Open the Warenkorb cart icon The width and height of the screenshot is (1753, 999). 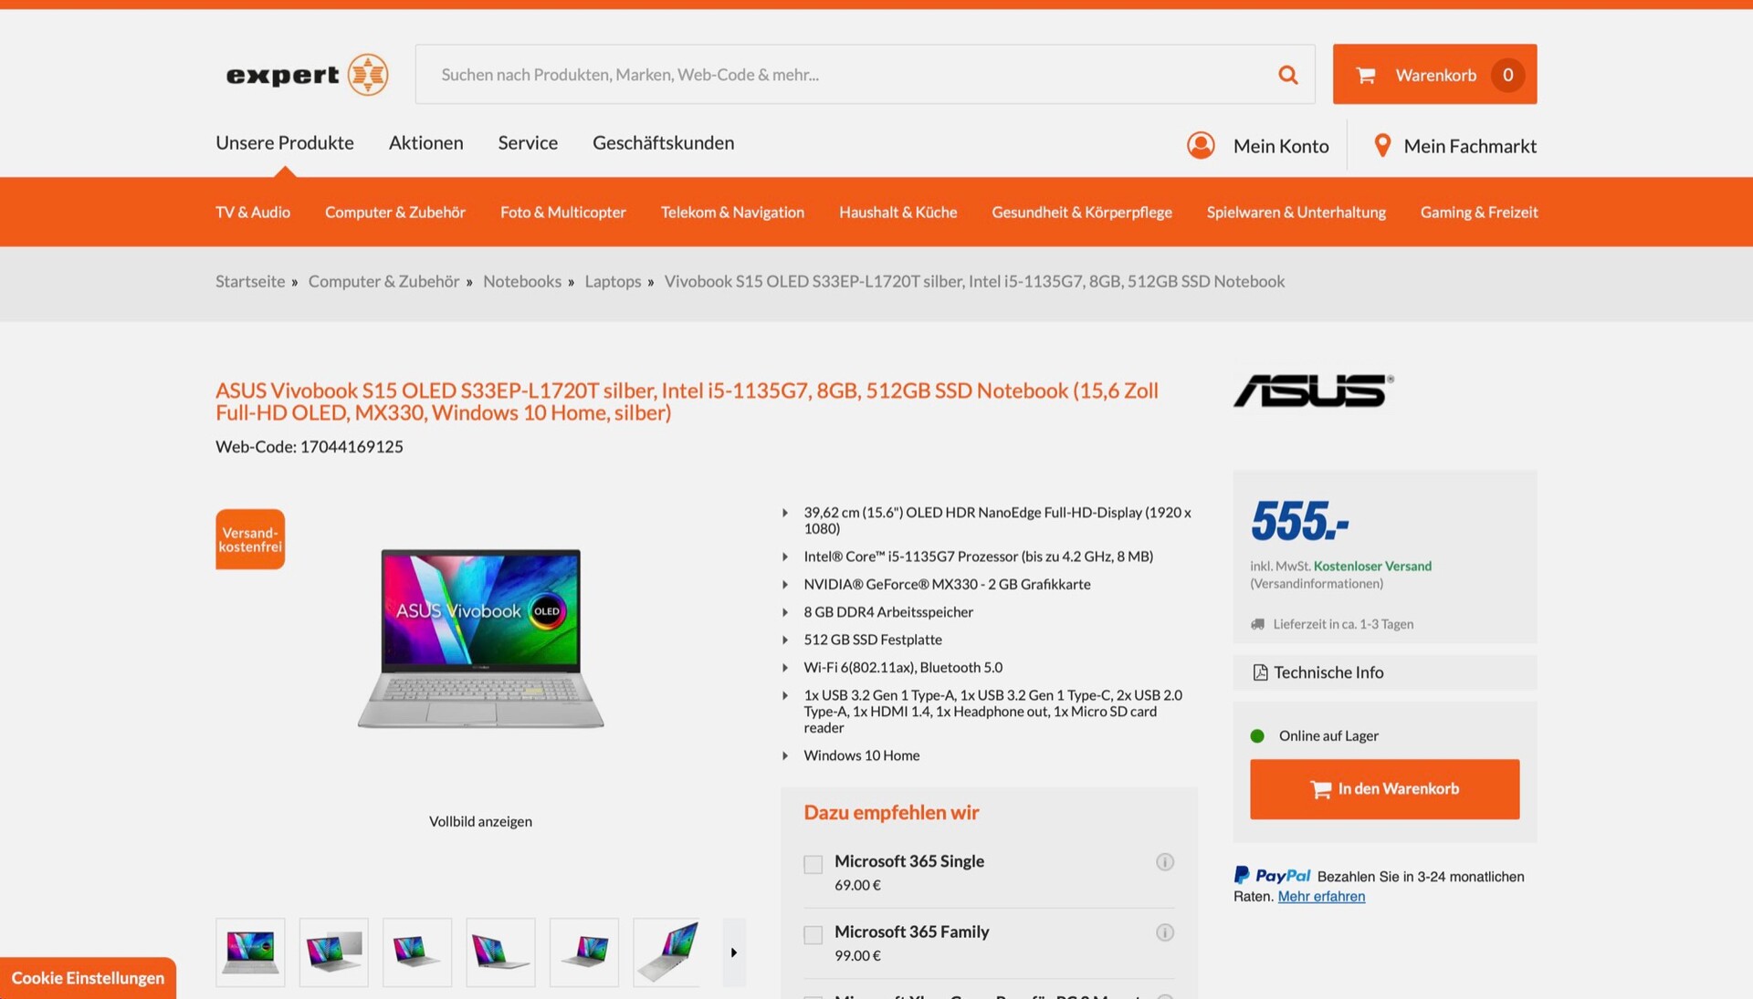click(x=1365, y=75)
